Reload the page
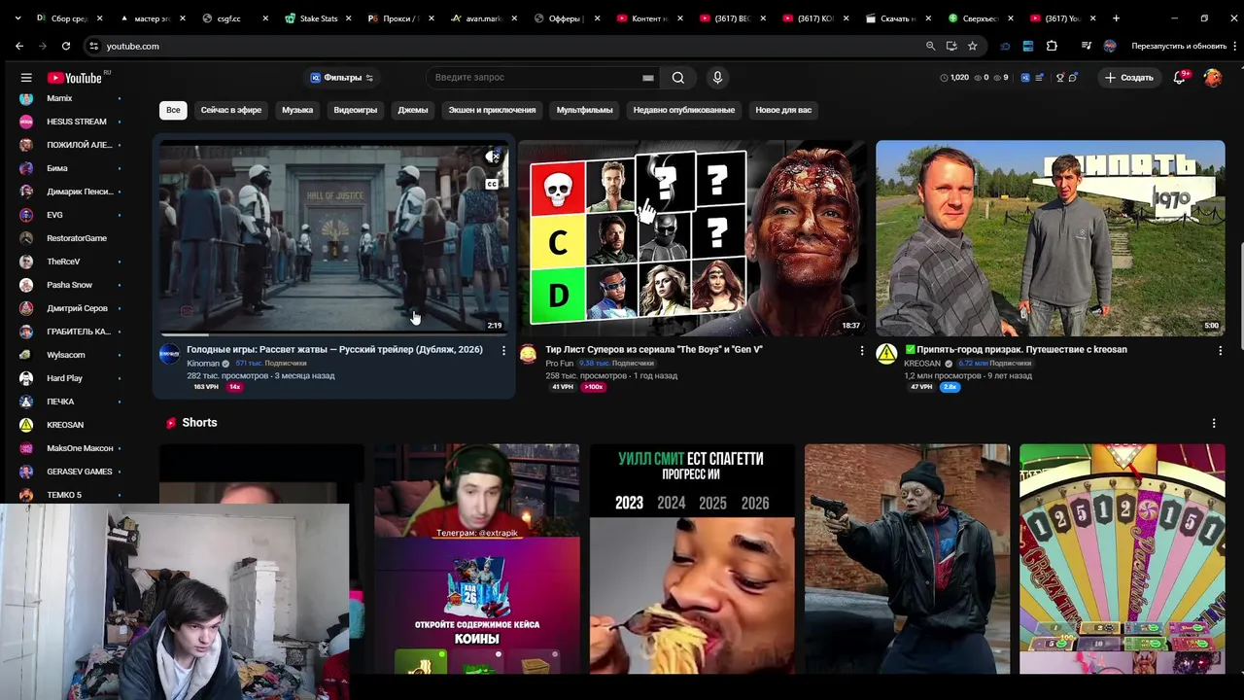This screenshot has width=1244, height=700. click(66, 46)
